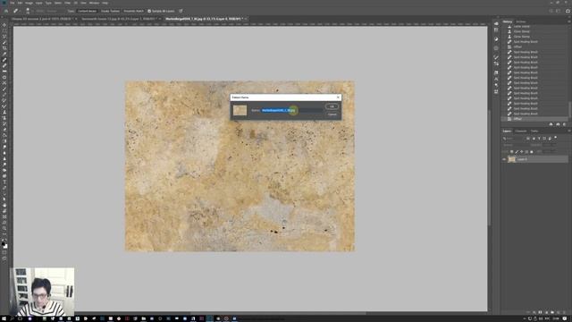Viewport: 572px width, 322px height.
Task: Open the Spot Healing tool preset picker
Action: point(16,11)
